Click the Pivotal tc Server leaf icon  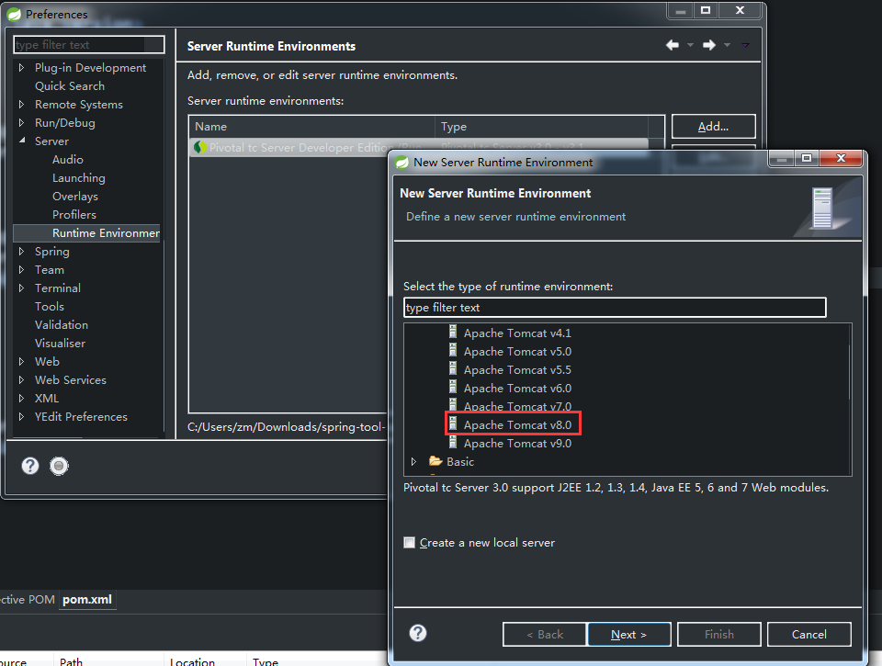199,147
